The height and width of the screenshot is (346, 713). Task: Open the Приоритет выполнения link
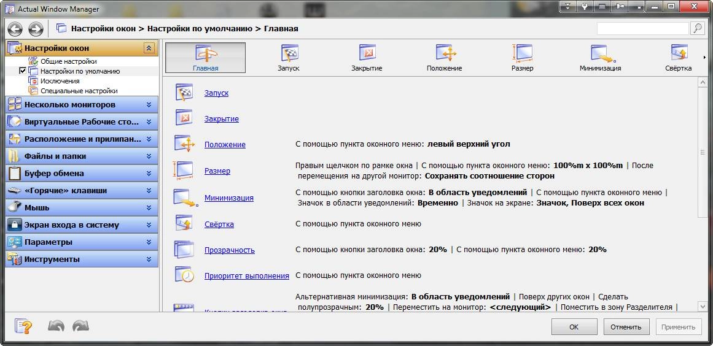click(x=246, y=275)
